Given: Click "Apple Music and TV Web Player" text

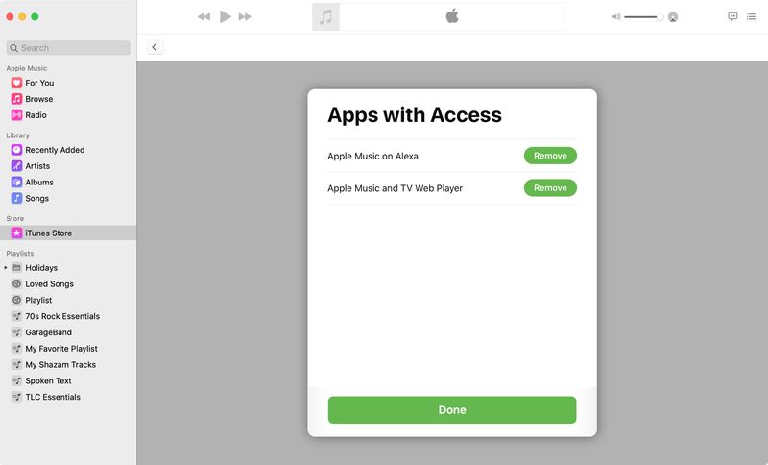Looking at the screenshot, I should [395, 188].
